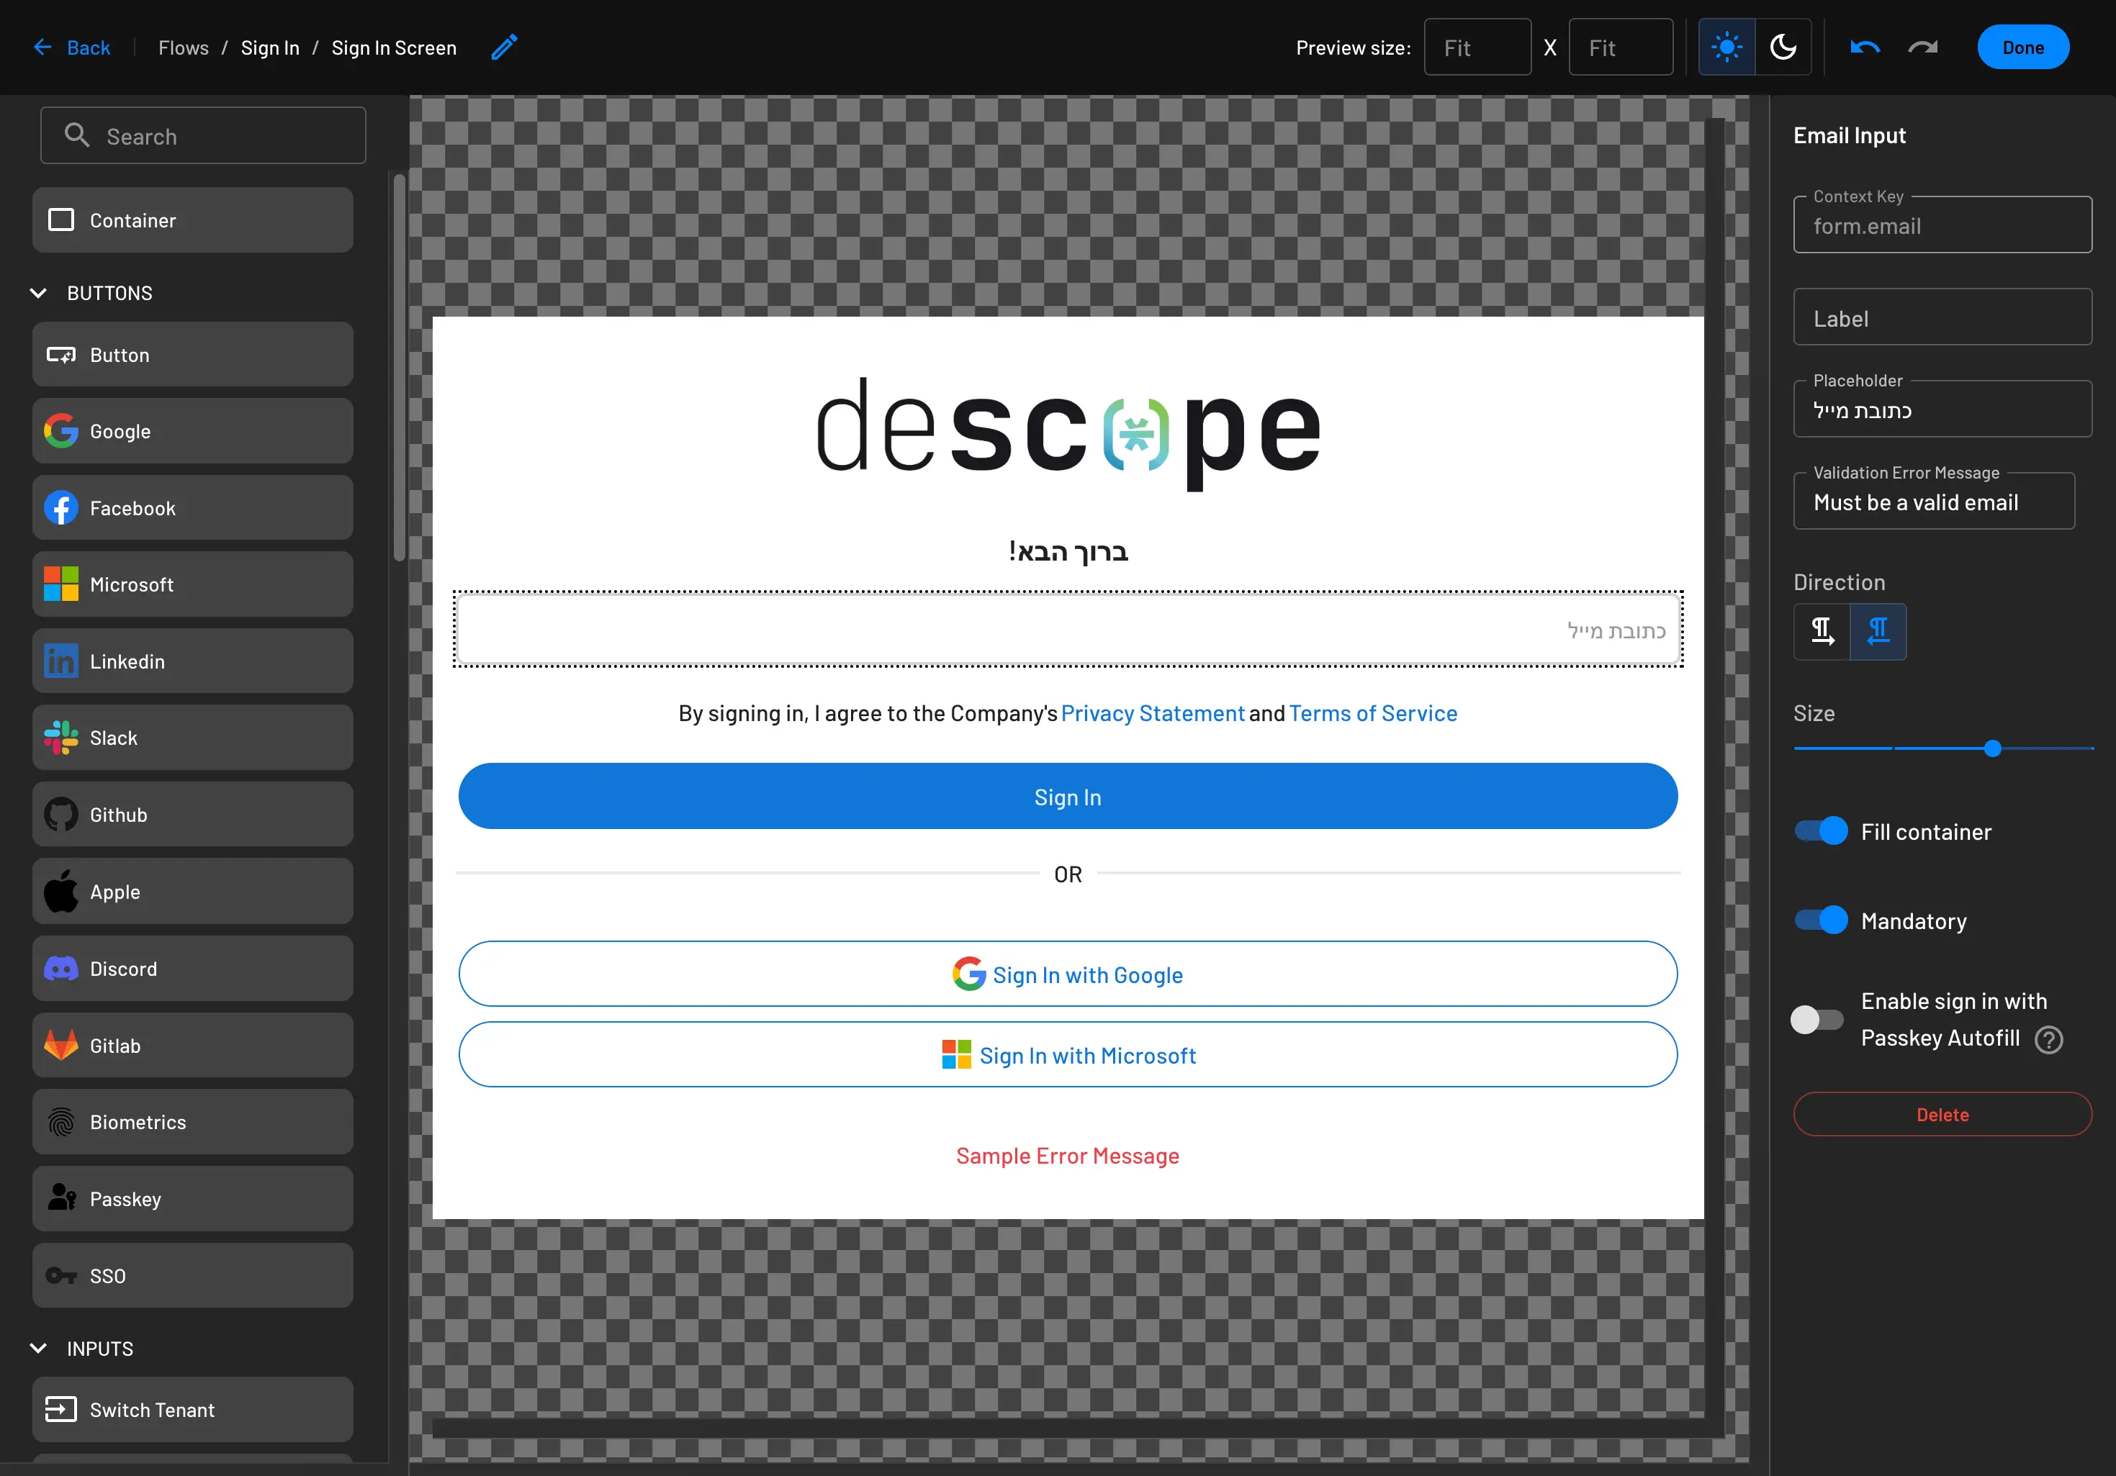Click the Privacy Statement link
2116x1476 pixels.
(1151, 711)
